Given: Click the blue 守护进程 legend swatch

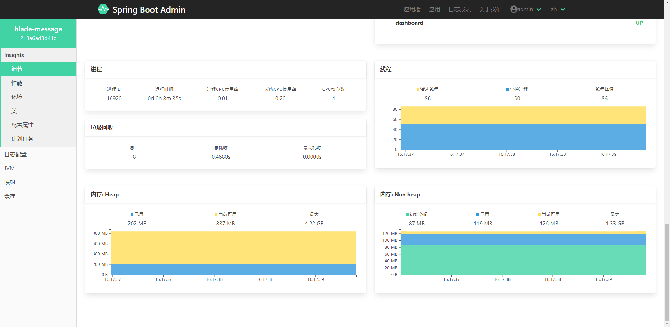Looking at the screenshot, I should point(507,89).
